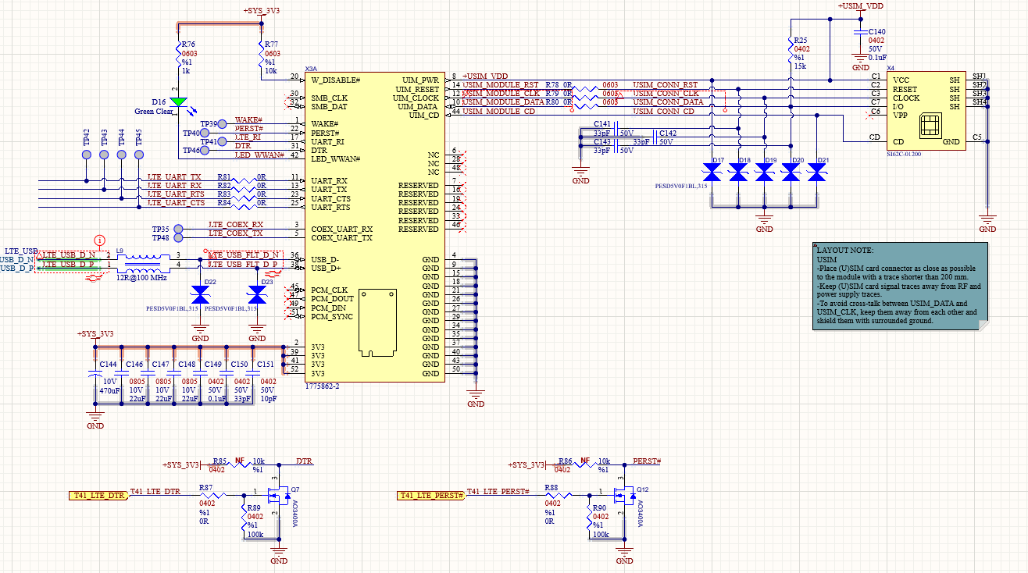Select MOSFET Q7 transistor symbol
The image size is (1028, 573).
280,496
